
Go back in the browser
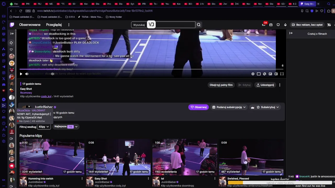(11, 11)
